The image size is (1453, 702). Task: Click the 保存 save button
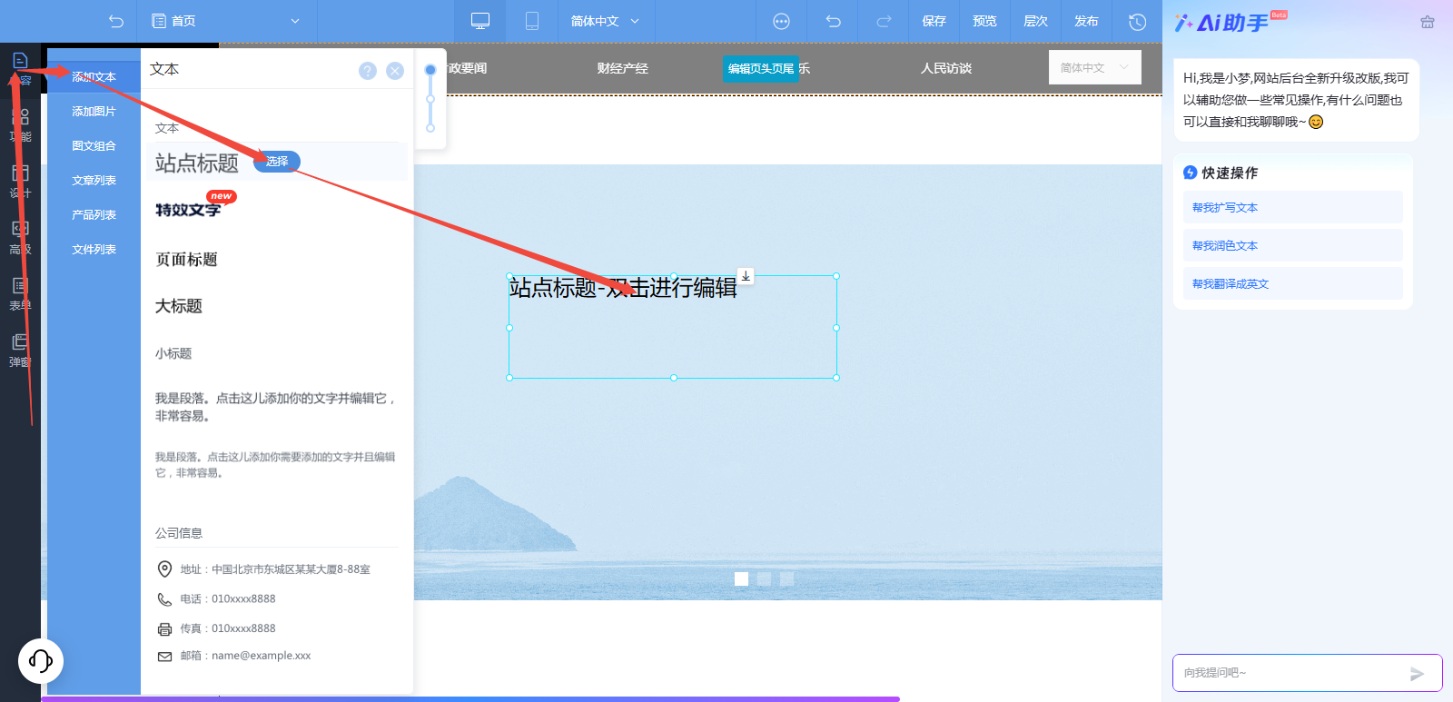[934, 21]
